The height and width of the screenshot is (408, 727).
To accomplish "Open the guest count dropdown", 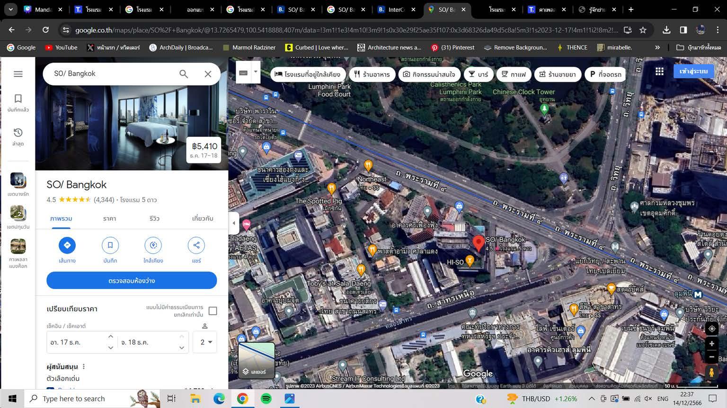I will (205, 342).
